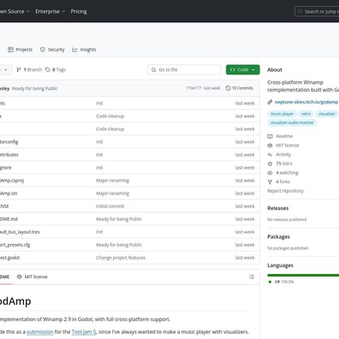Expand the Open Source navigation menu
339x339 pixels.
tap(15, 11)
